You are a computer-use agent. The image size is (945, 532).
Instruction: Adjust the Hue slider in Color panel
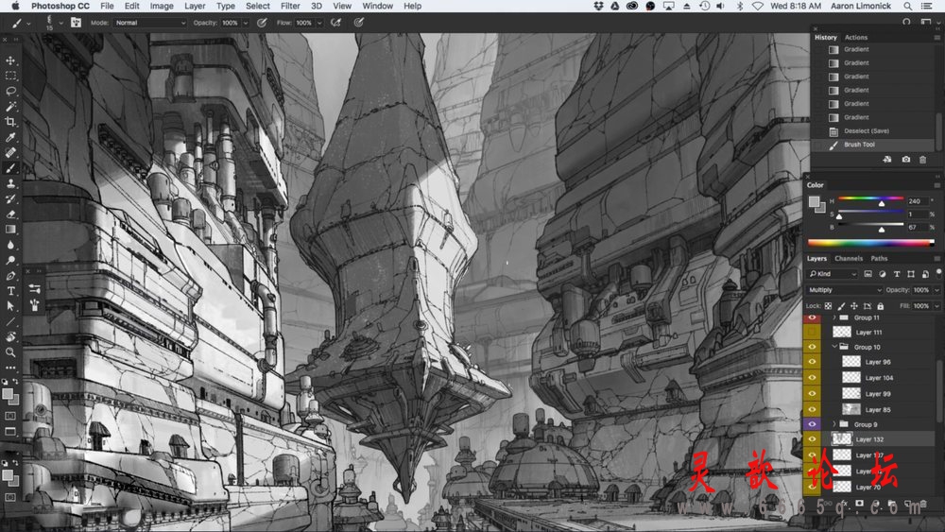point(882,204)
